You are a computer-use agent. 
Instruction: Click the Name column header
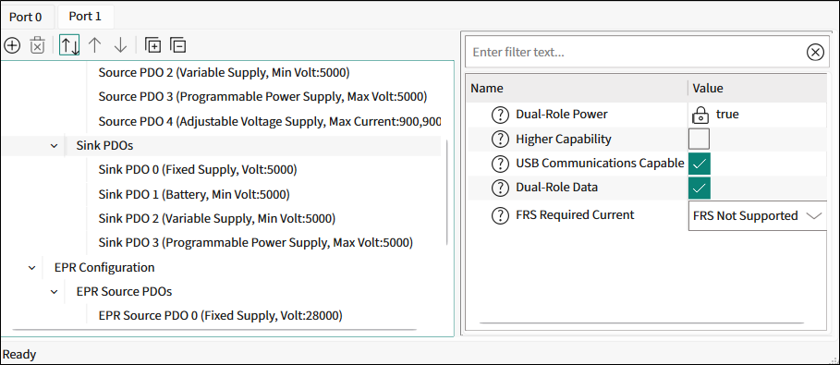click(x=577, y=89)
